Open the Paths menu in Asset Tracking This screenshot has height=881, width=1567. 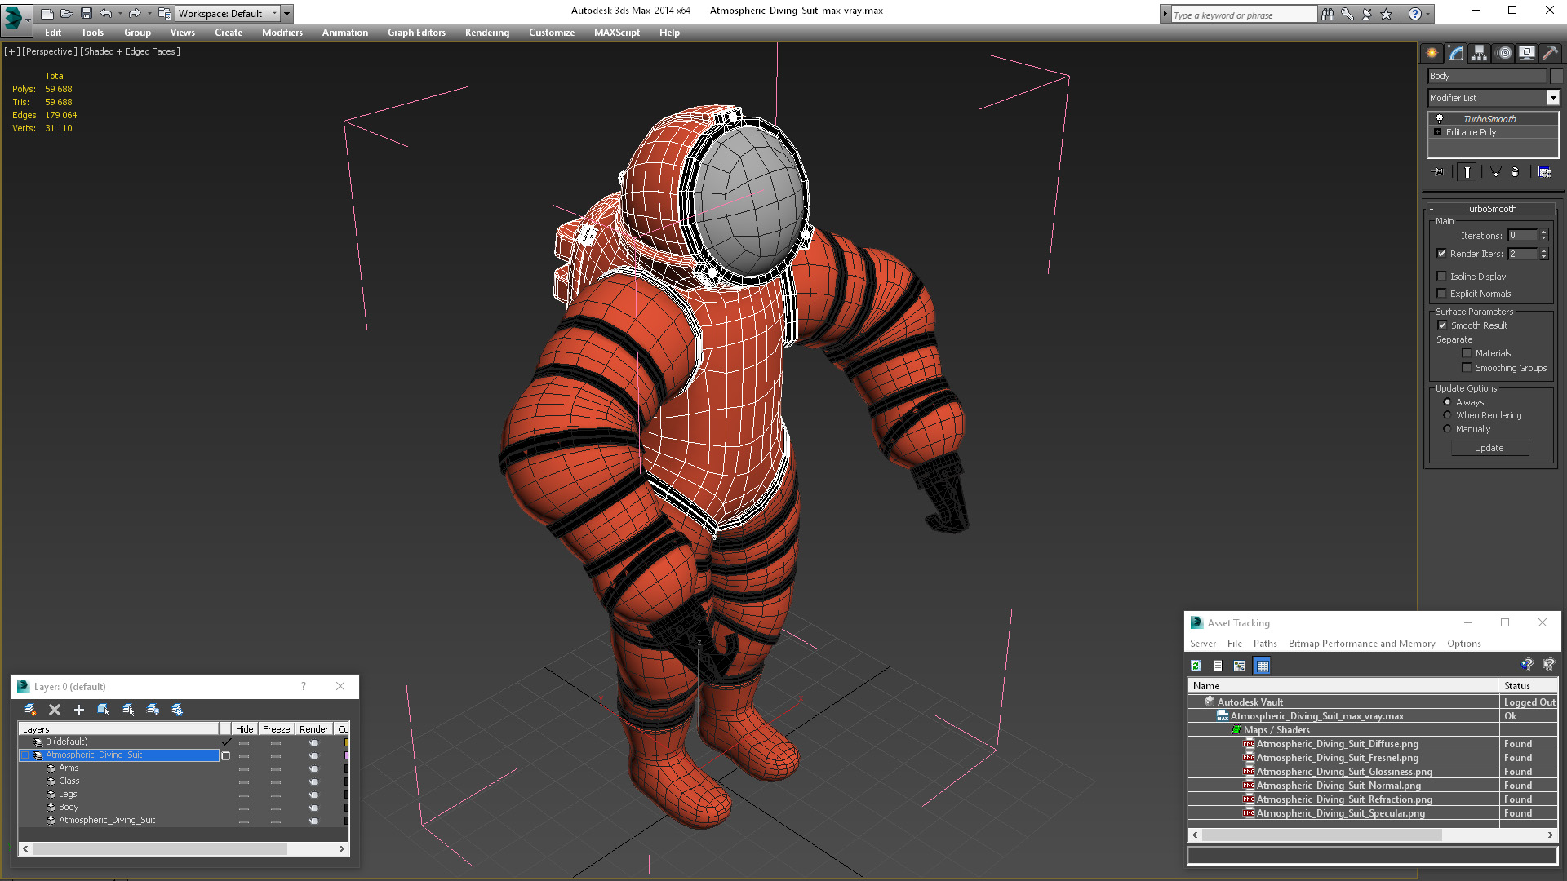tap(1265, 644)
